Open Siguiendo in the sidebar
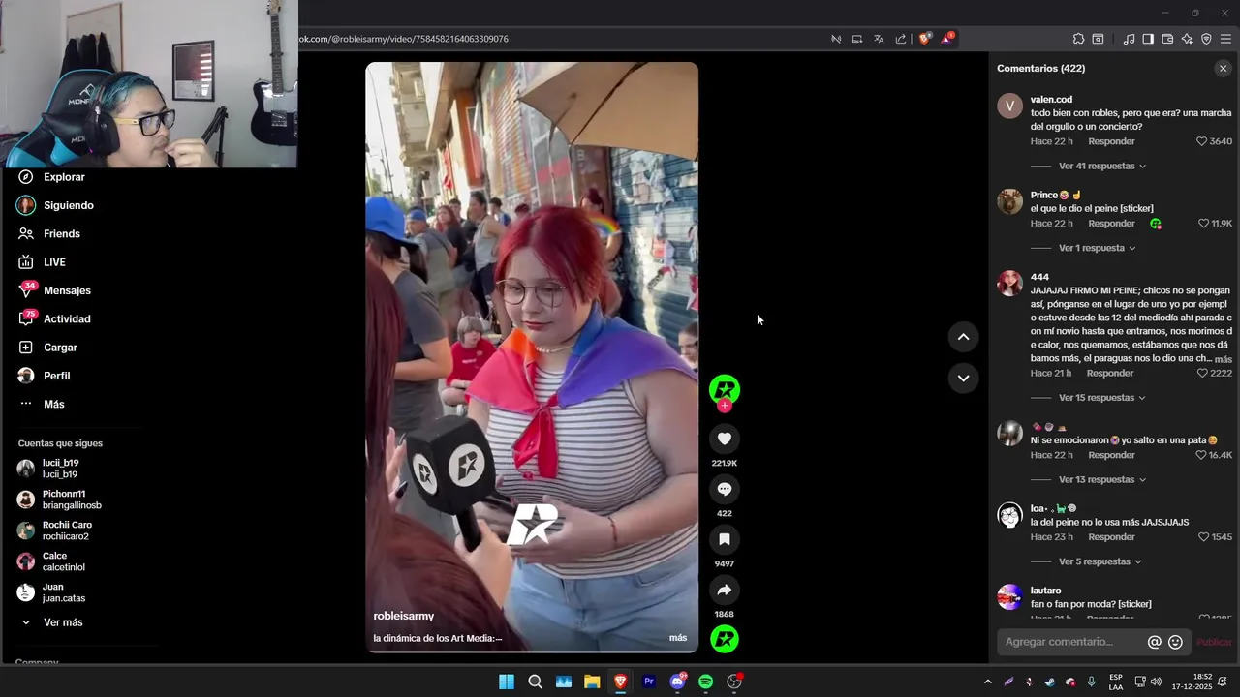Viewport: 1240px width, 697px height. click(x=68, y=205)
